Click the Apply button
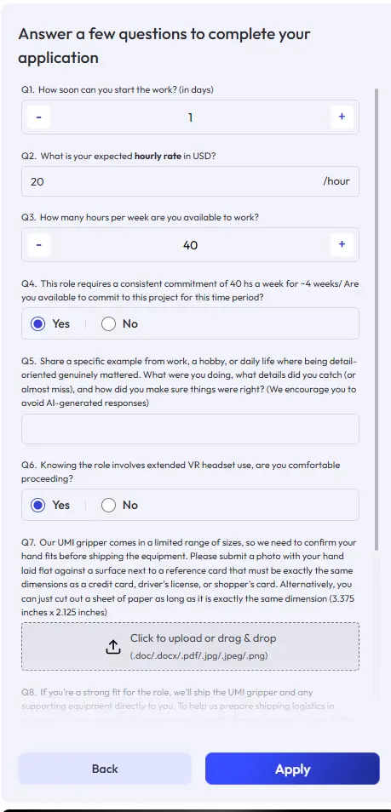This screenshot has height=812, width=391. tap(292, 769)
